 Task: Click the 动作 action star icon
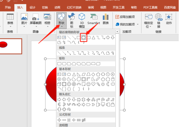pos(169,17)
